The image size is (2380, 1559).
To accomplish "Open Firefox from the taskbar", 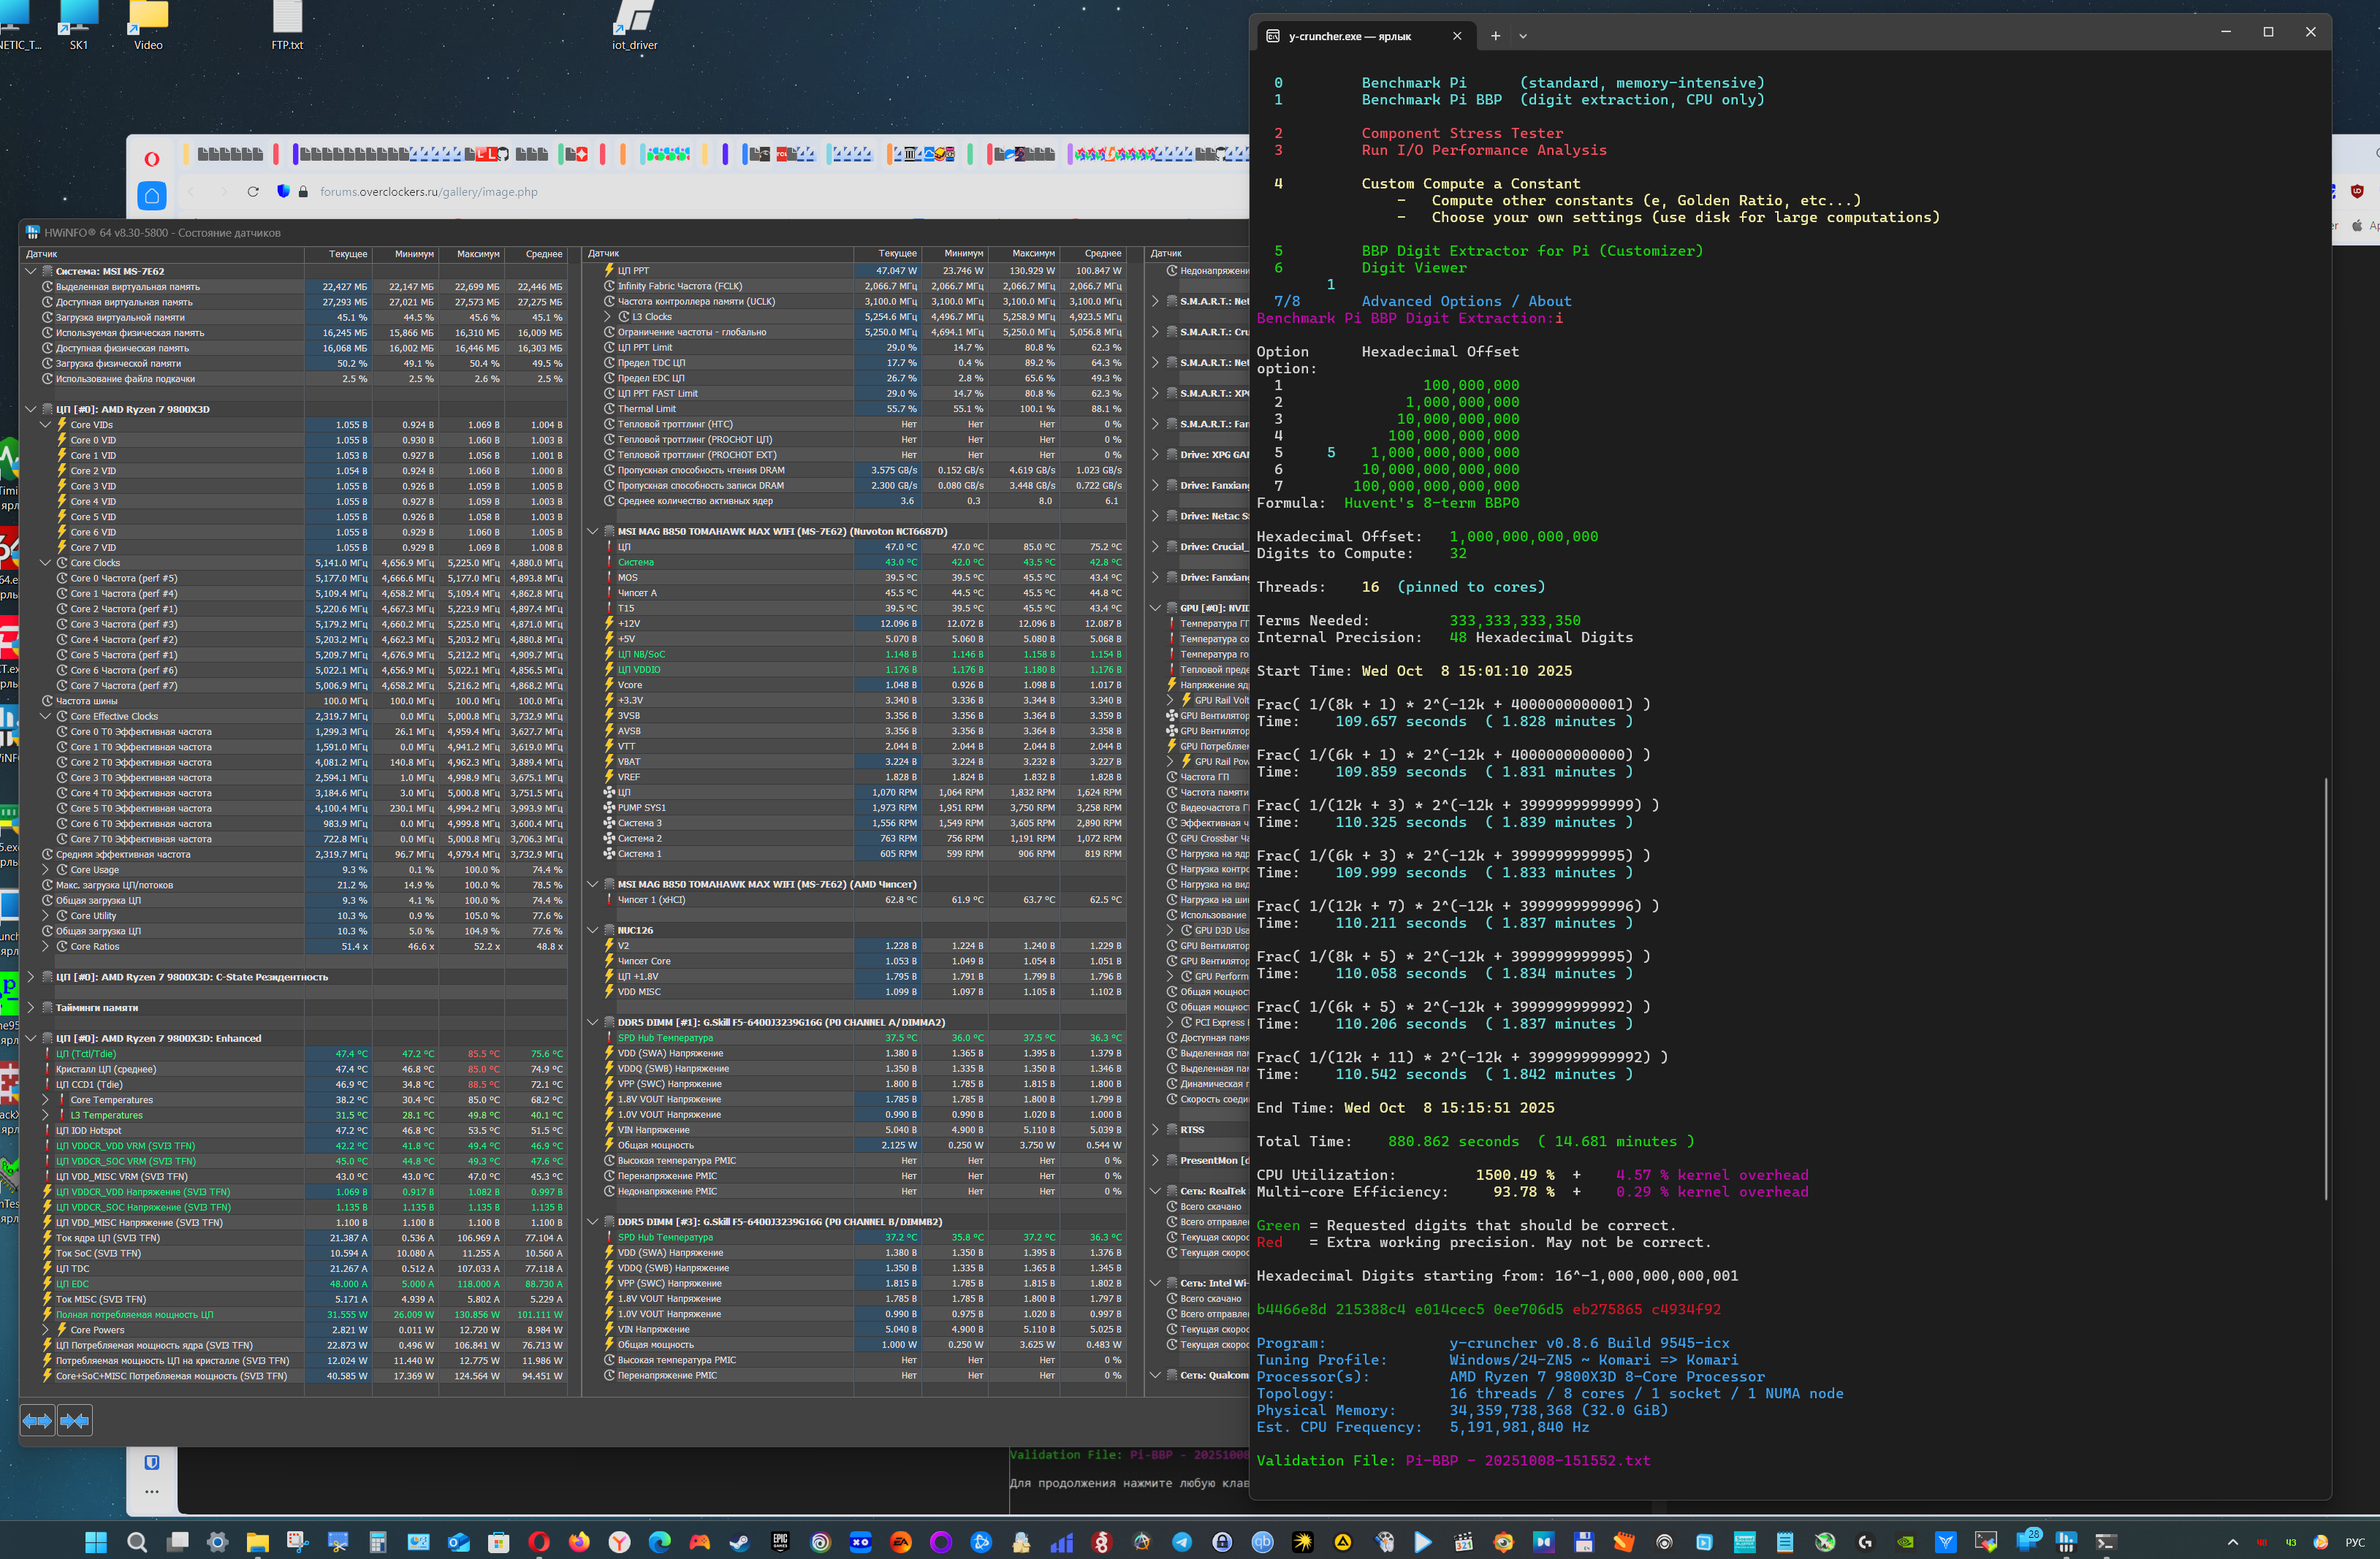I will click(x=579, y=1542).
